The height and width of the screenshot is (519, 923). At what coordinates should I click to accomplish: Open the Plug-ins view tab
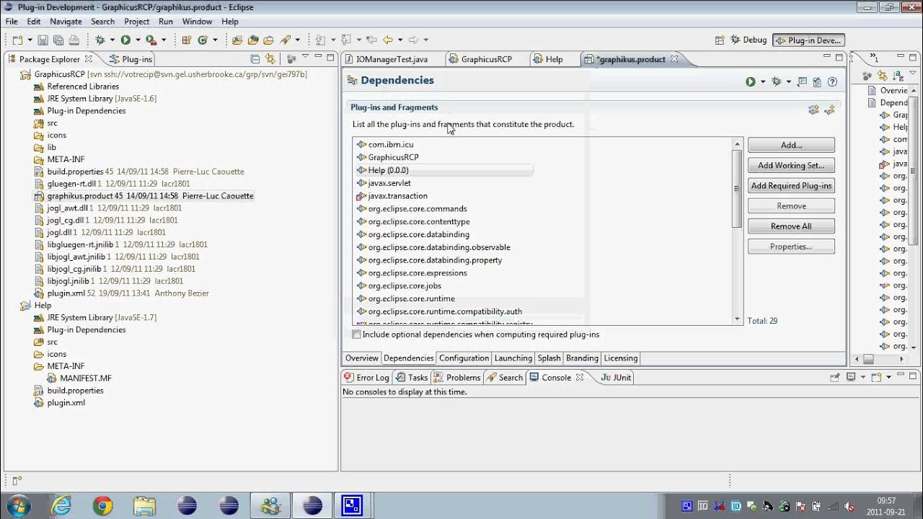131,59
